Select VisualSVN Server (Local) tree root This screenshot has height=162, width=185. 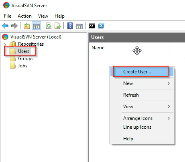(36, 37)
